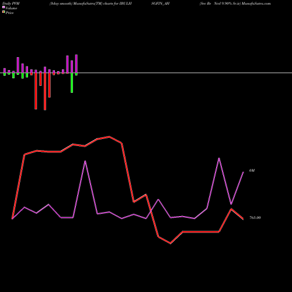
Task: Click the '765.00' price value label
Action: pos(255,218)
